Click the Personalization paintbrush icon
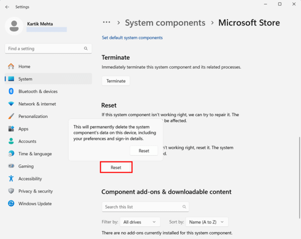 [11, 116]
